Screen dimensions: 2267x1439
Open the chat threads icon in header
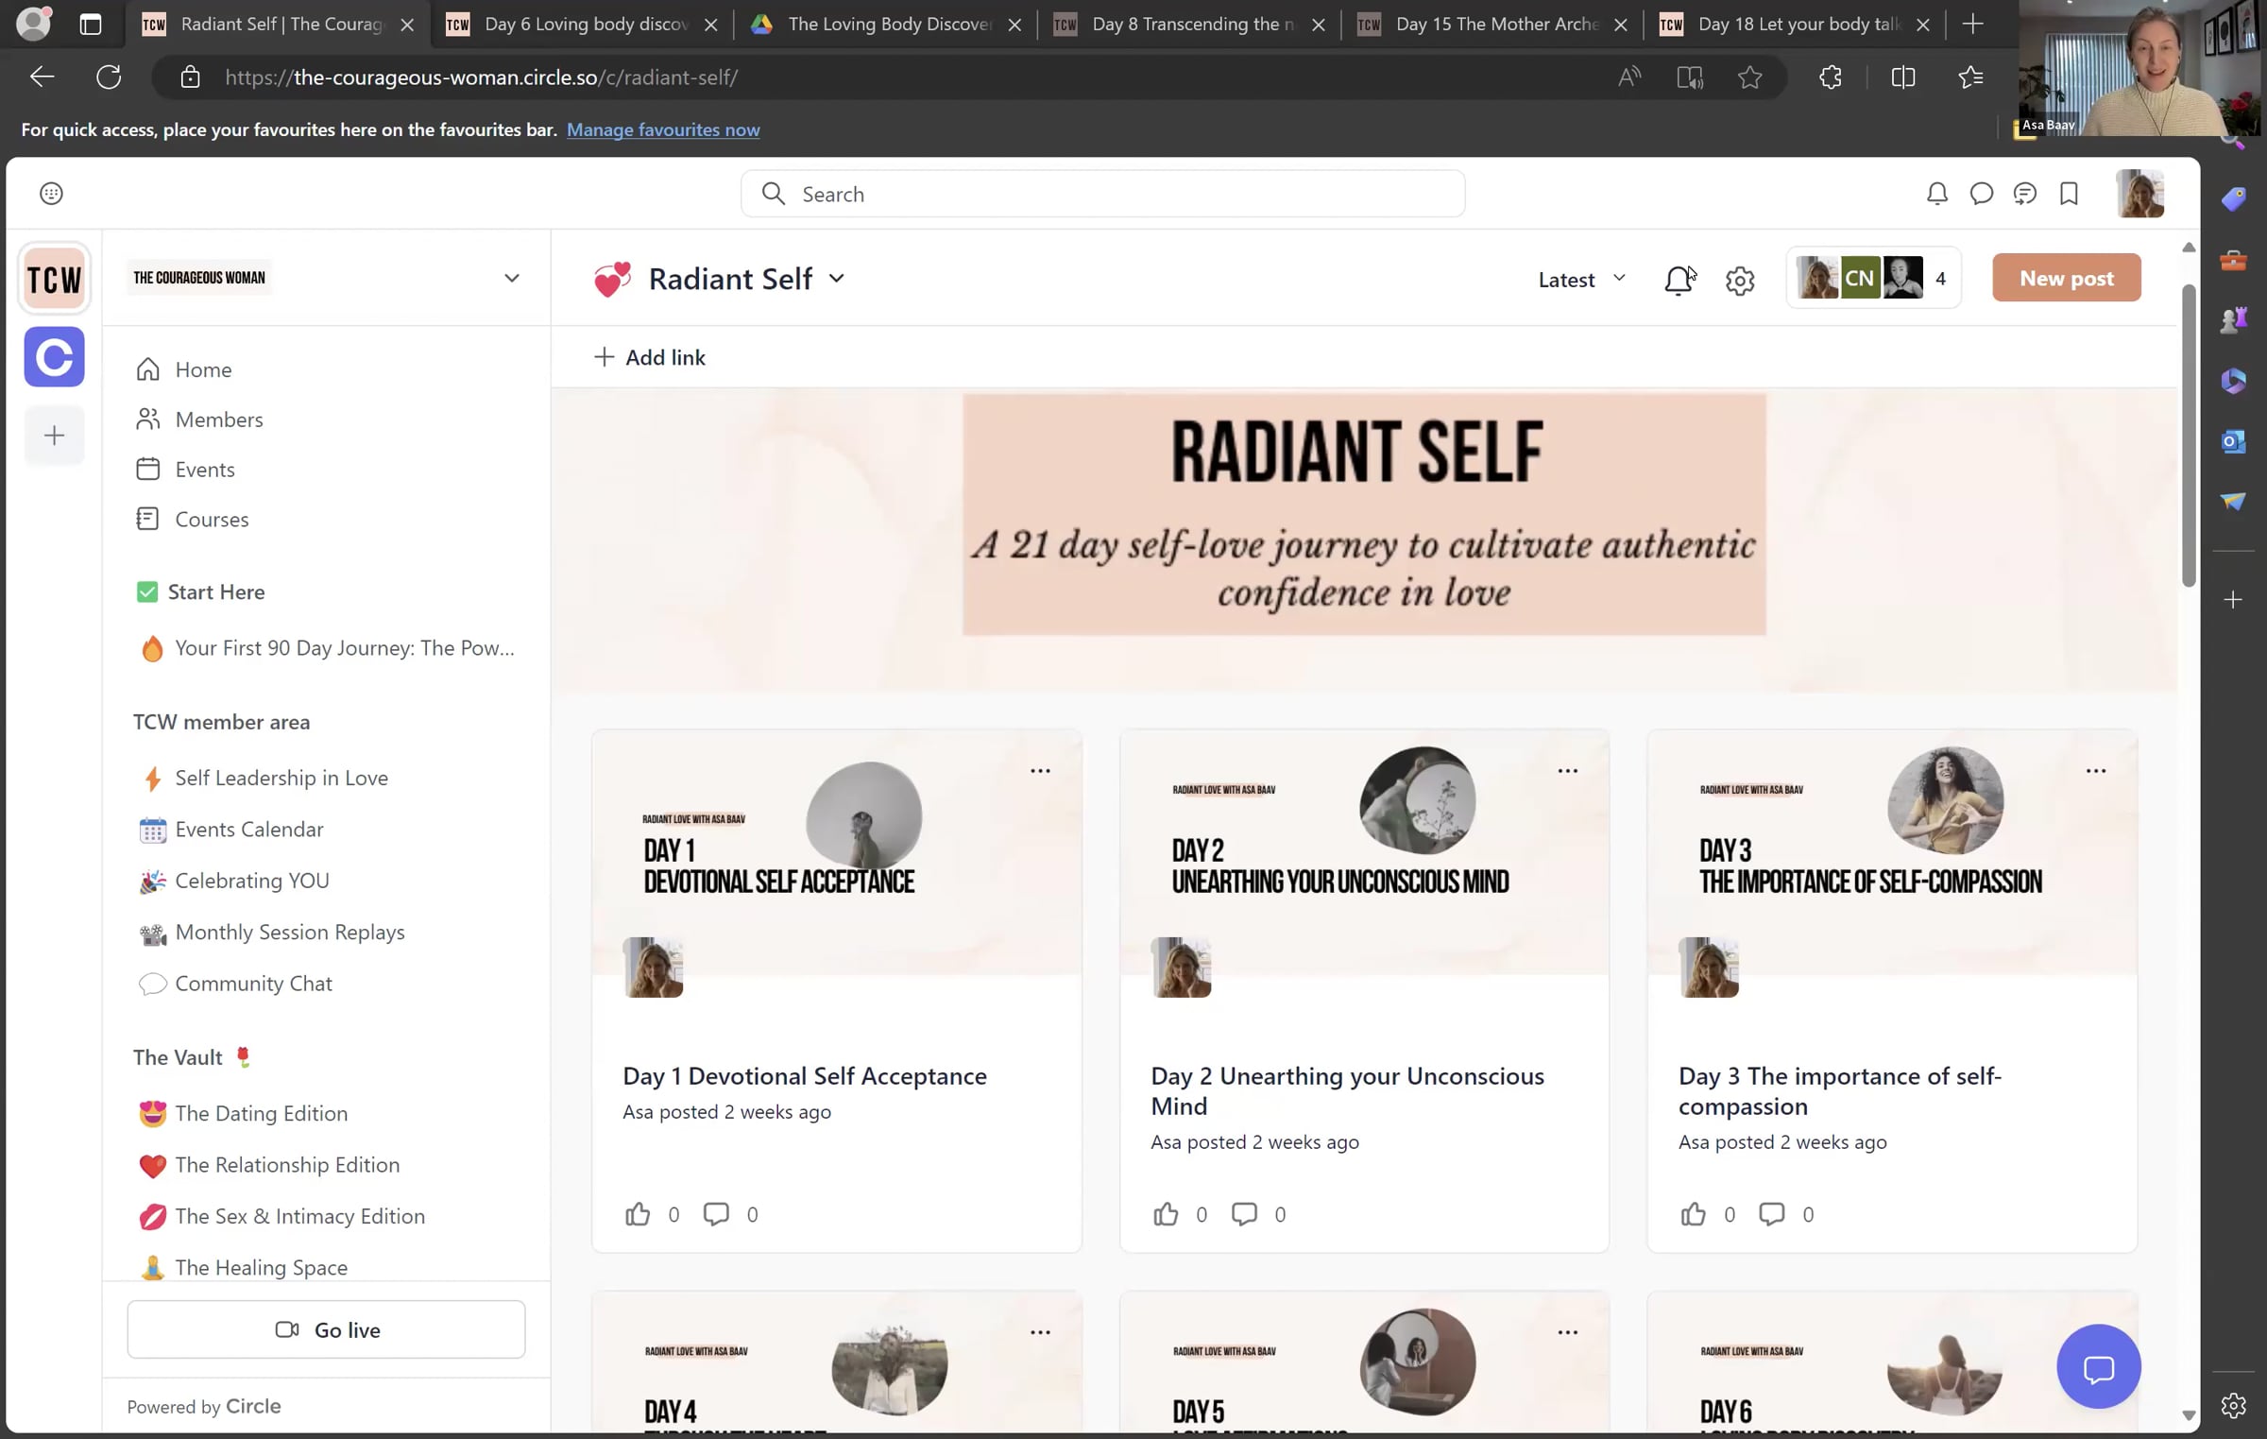(x=2024, y=194)
